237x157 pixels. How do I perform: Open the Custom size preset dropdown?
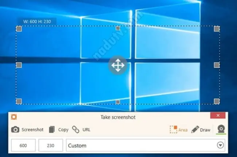pos(145,145)
